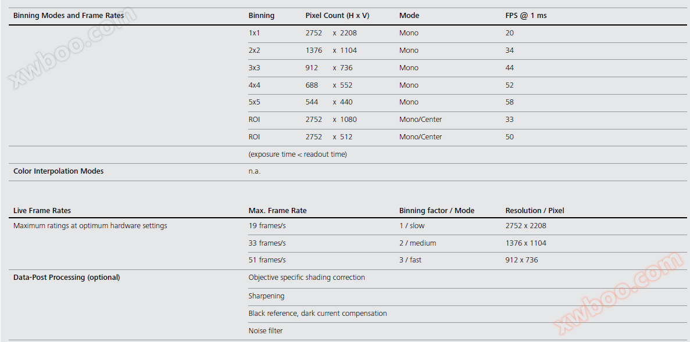Image resolution: width=690 pixels, height=342 pixels.
Task: Select the Color Interpolation Modes row label
Action: pos(58,171)
